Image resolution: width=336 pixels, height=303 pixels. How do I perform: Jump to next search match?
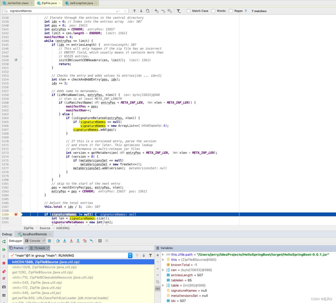click(x=141, y=11)
